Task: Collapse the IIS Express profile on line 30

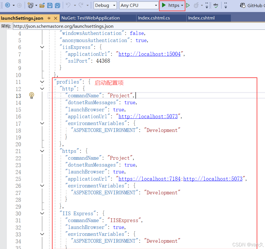Action: click(x=42, y=214)
